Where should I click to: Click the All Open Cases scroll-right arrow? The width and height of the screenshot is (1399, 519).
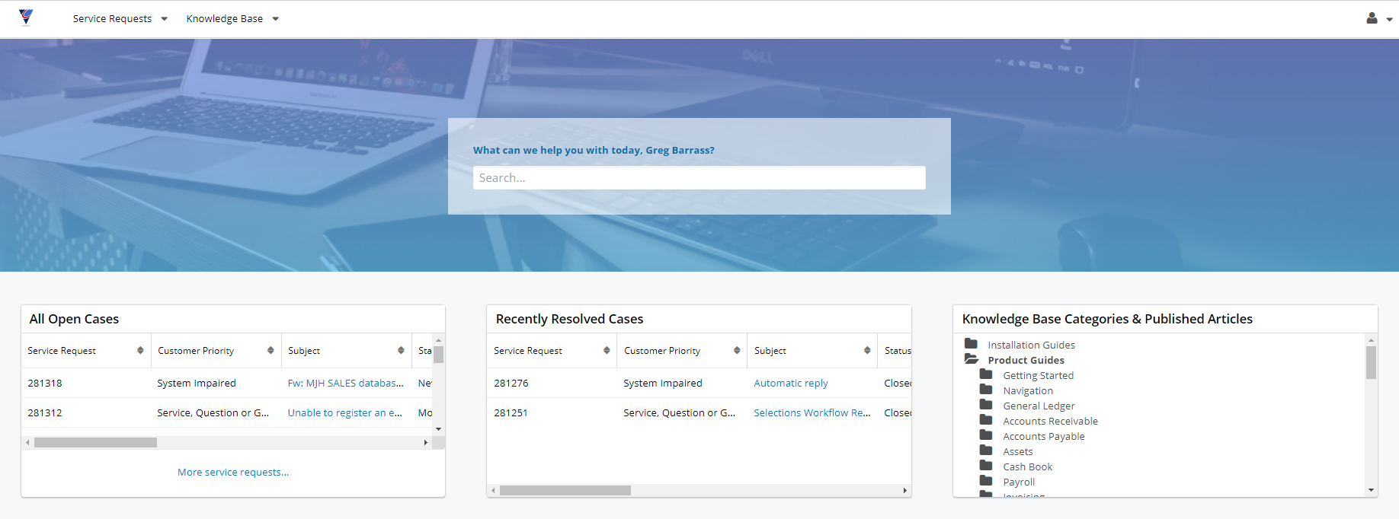[426, 442]
